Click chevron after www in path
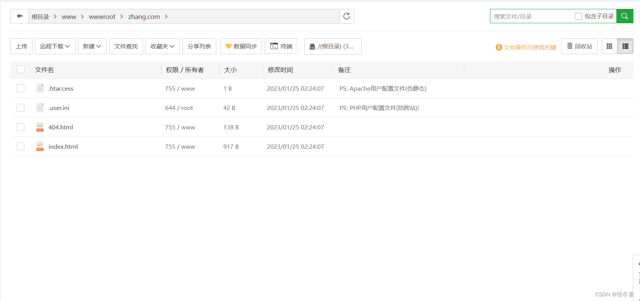This screenshot has width=640, height=301. pyautogui.click(x=83, y=16)
